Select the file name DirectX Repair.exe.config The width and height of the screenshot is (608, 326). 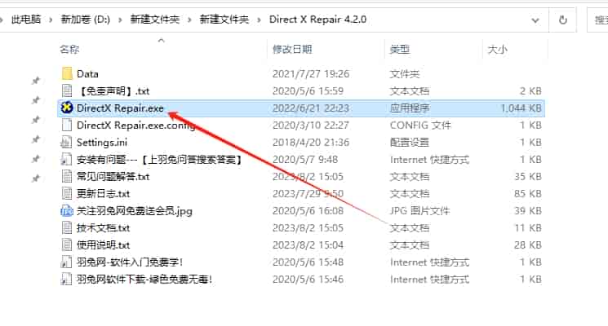click(x=136, y=125)
